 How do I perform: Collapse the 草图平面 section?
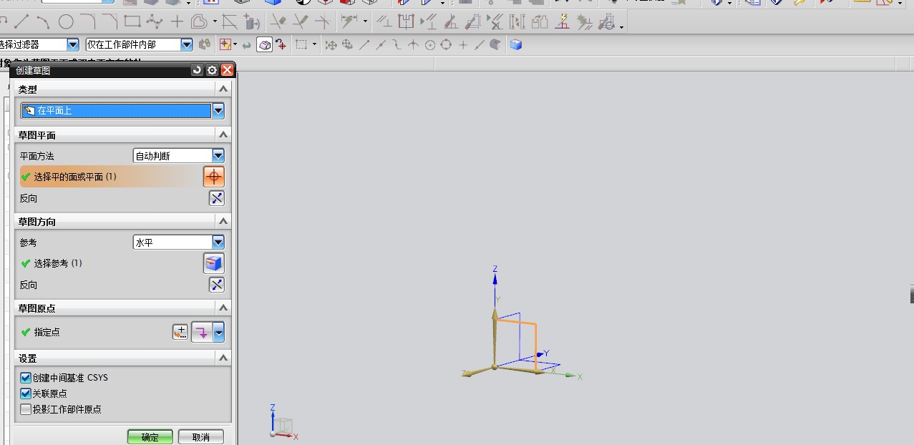pos(223,135)
